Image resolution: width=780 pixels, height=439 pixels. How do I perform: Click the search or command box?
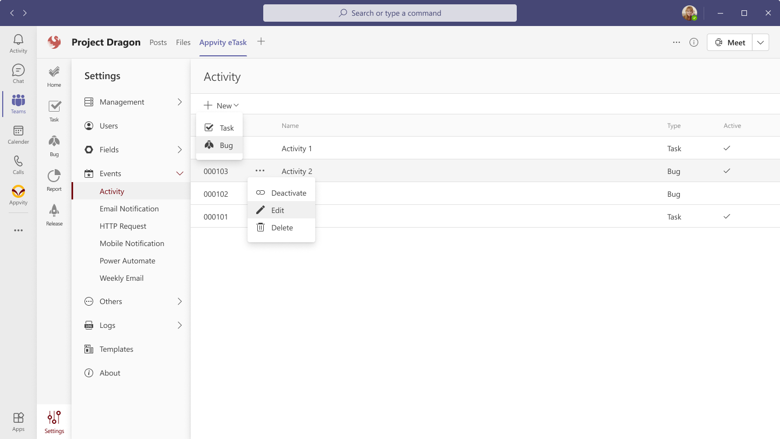(390, 13)
